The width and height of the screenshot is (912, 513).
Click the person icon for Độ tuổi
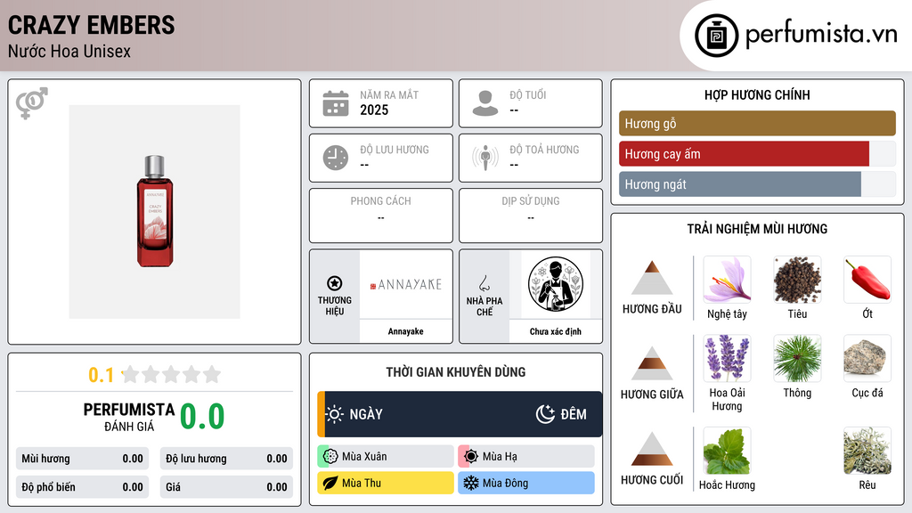coord(485,103)
